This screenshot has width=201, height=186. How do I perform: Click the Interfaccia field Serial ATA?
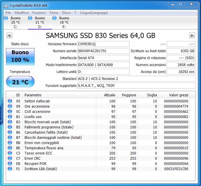(104, 58)
